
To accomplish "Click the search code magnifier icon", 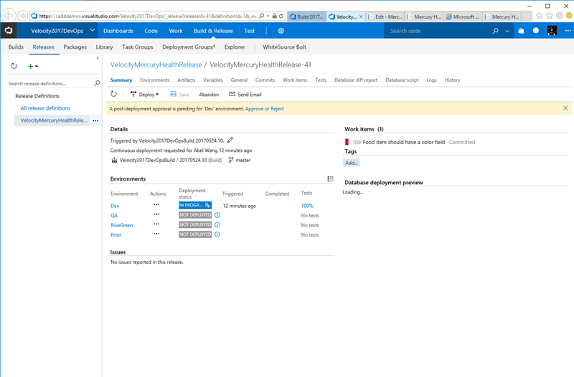I will tap(495, 31).
